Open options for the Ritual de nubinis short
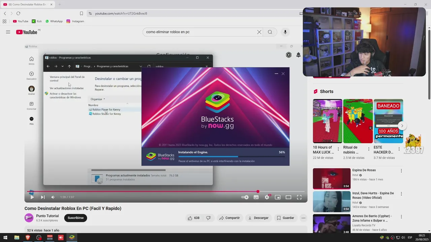 369,149
